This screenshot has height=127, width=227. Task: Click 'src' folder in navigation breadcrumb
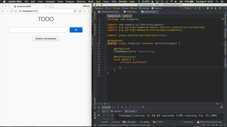(108, 8)
